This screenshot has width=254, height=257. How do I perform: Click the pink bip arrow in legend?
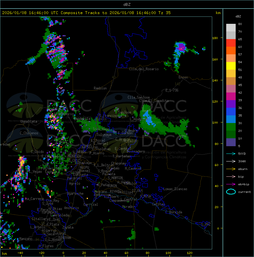point(231,176)
